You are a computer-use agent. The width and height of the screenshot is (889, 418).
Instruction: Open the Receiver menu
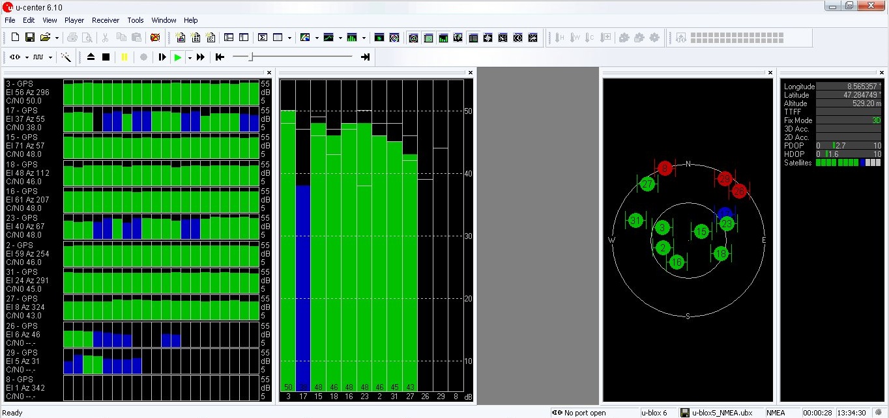tap(105, 20)
